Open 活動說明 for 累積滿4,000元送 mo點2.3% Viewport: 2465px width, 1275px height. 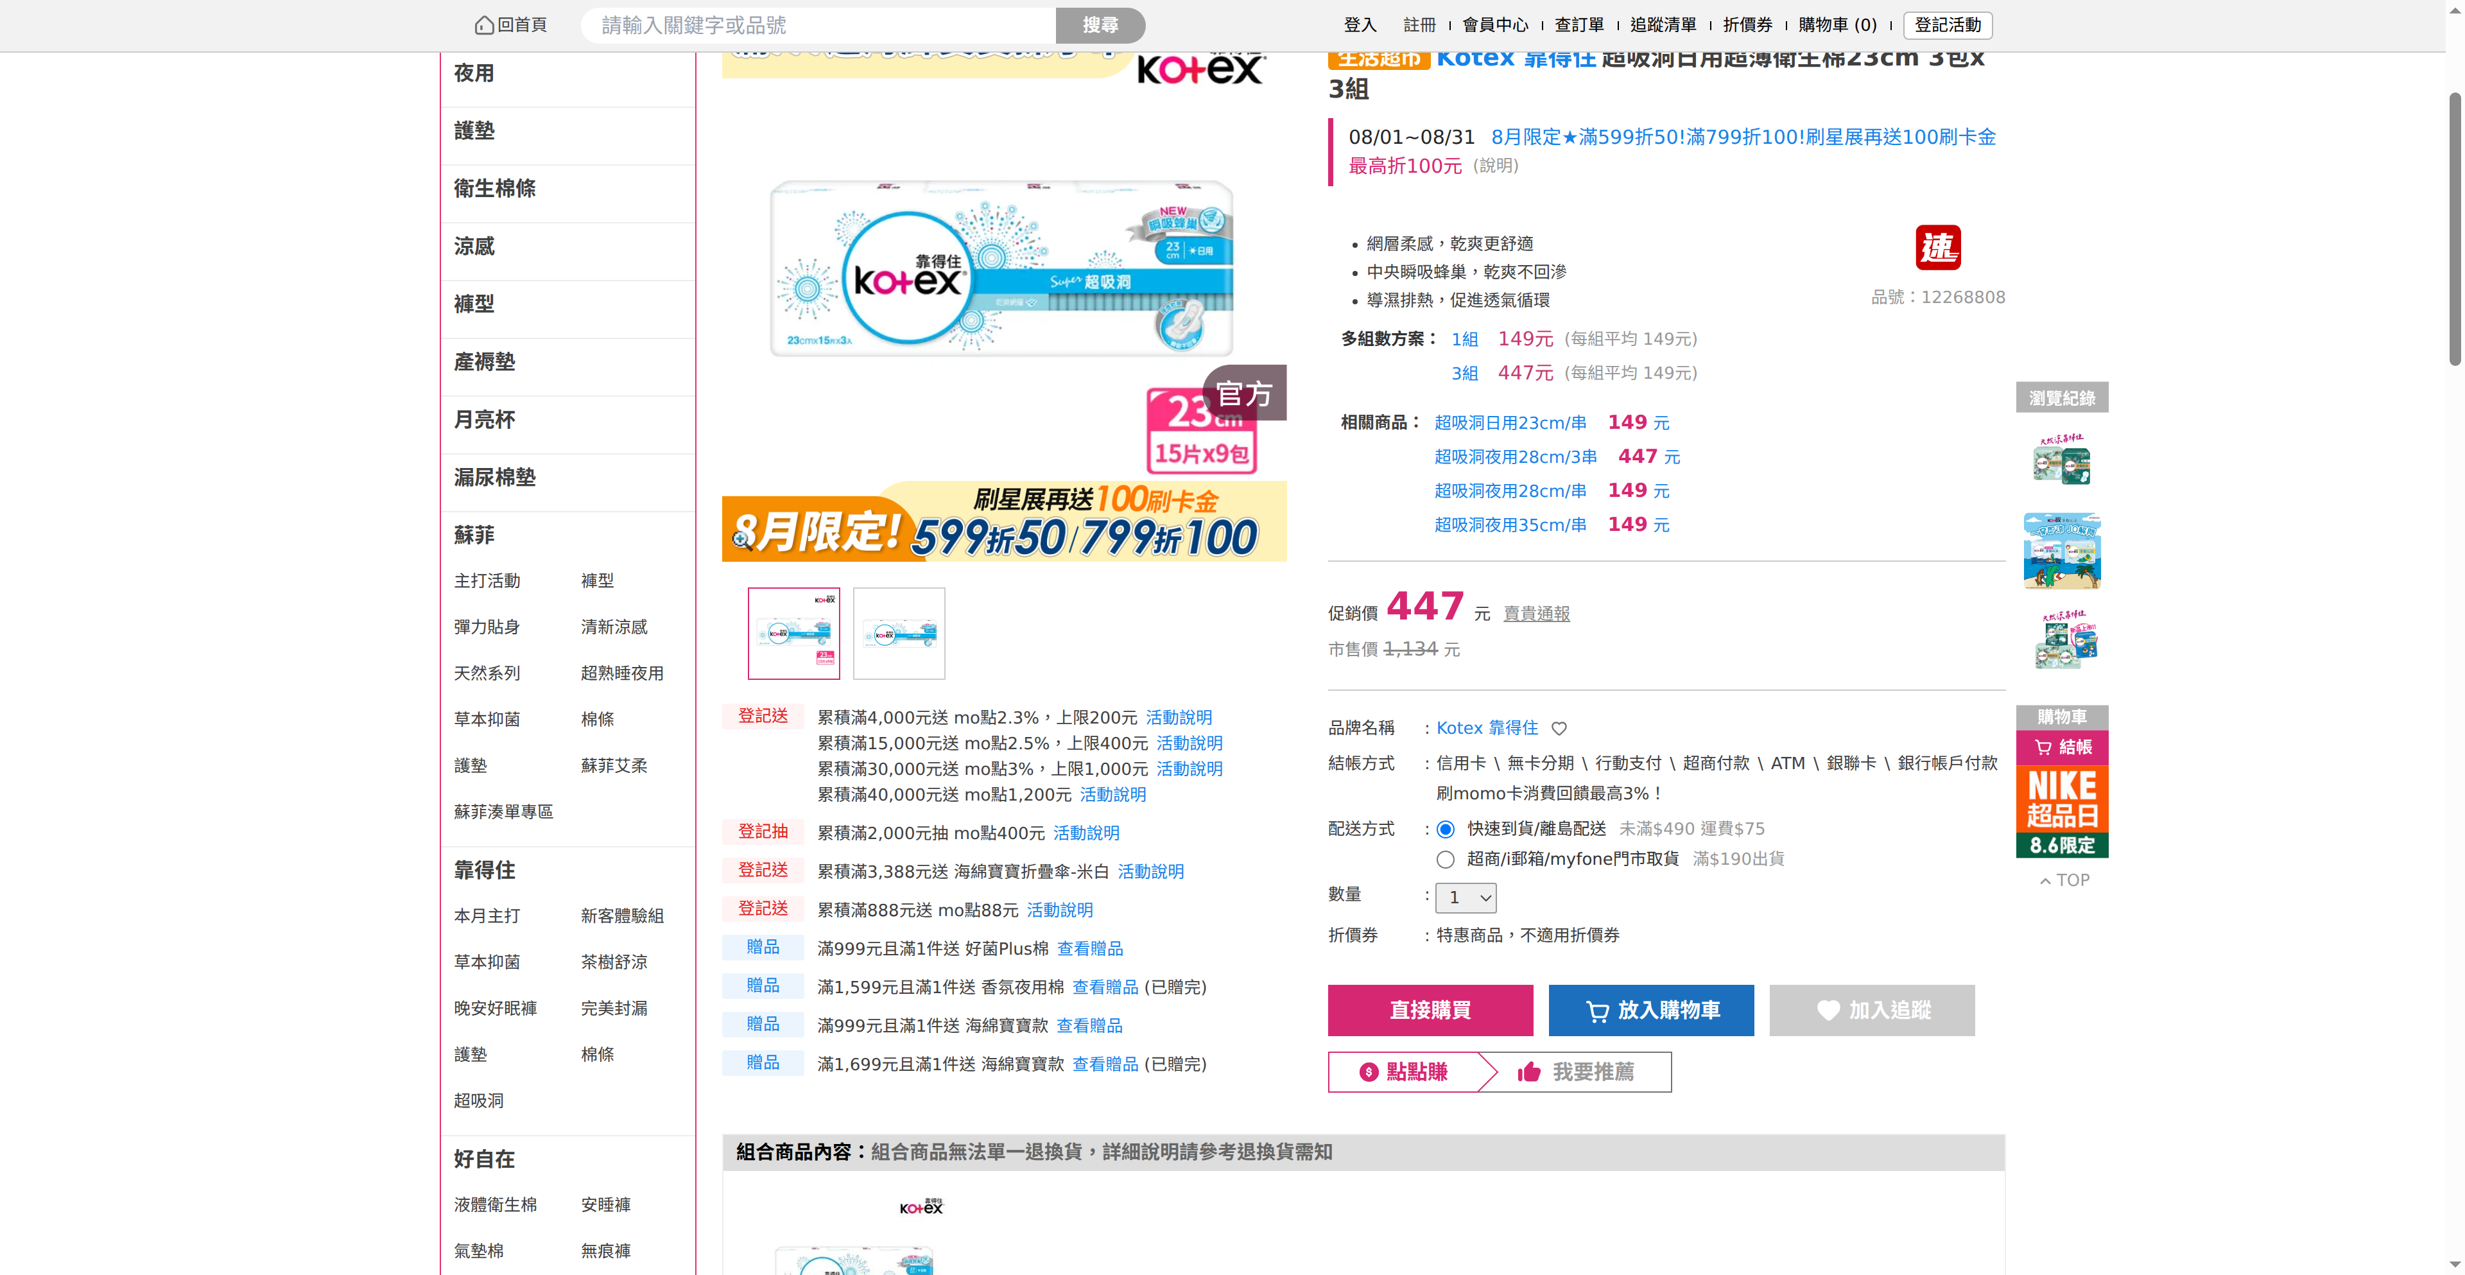click(x=1179, y=718)
